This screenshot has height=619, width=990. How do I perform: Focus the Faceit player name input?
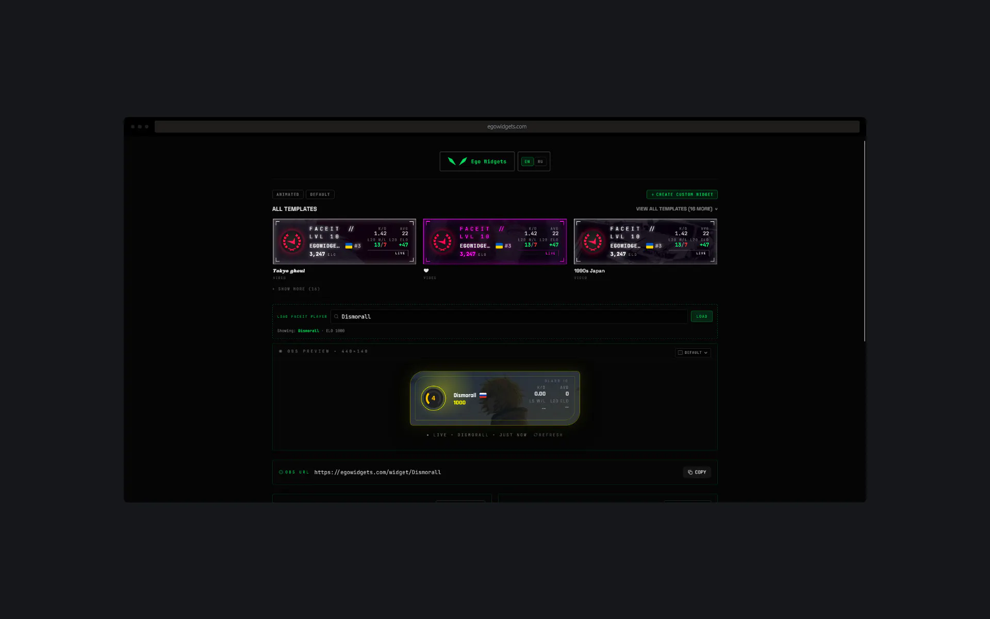point(509,317)
